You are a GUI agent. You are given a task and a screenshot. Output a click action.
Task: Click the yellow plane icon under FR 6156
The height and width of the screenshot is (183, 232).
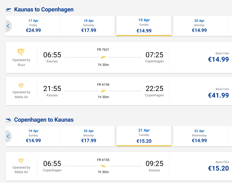click(103, 91)
